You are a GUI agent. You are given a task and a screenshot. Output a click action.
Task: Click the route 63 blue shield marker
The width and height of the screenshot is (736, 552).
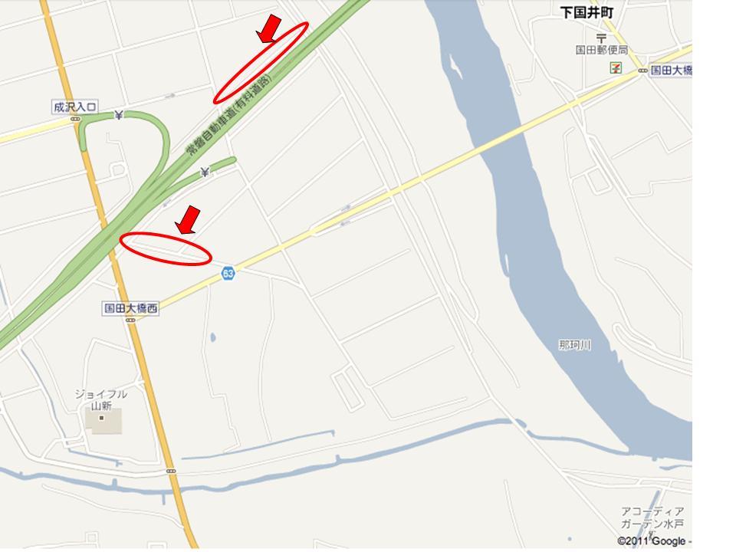click(228, 273)
